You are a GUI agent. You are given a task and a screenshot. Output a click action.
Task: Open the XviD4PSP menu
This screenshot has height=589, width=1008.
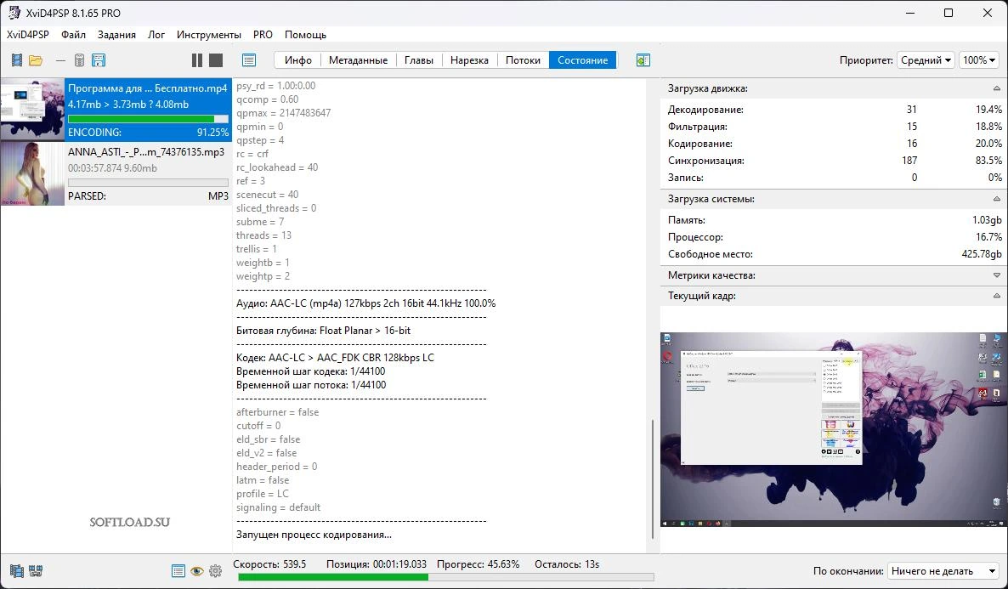click(x=28, y=35)
